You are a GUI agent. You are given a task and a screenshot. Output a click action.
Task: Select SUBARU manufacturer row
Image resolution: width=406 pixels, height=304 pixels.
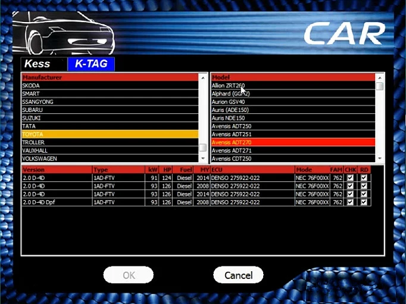pyautogui.click(x=110, y=110)
